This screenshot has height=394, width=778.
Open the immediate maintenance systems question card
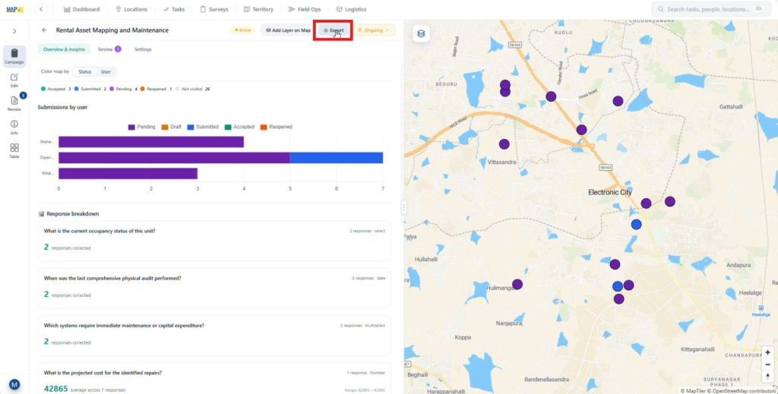click(x=214, y=336)
